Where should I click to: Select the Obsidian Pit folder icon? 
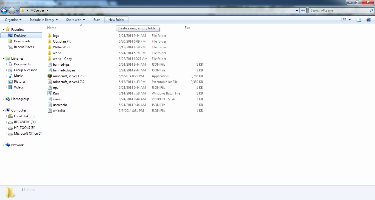49,41
